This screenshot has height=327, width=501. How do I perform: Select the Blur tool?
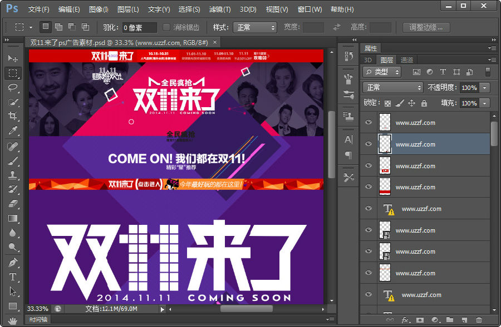click(x=13, y=233)
